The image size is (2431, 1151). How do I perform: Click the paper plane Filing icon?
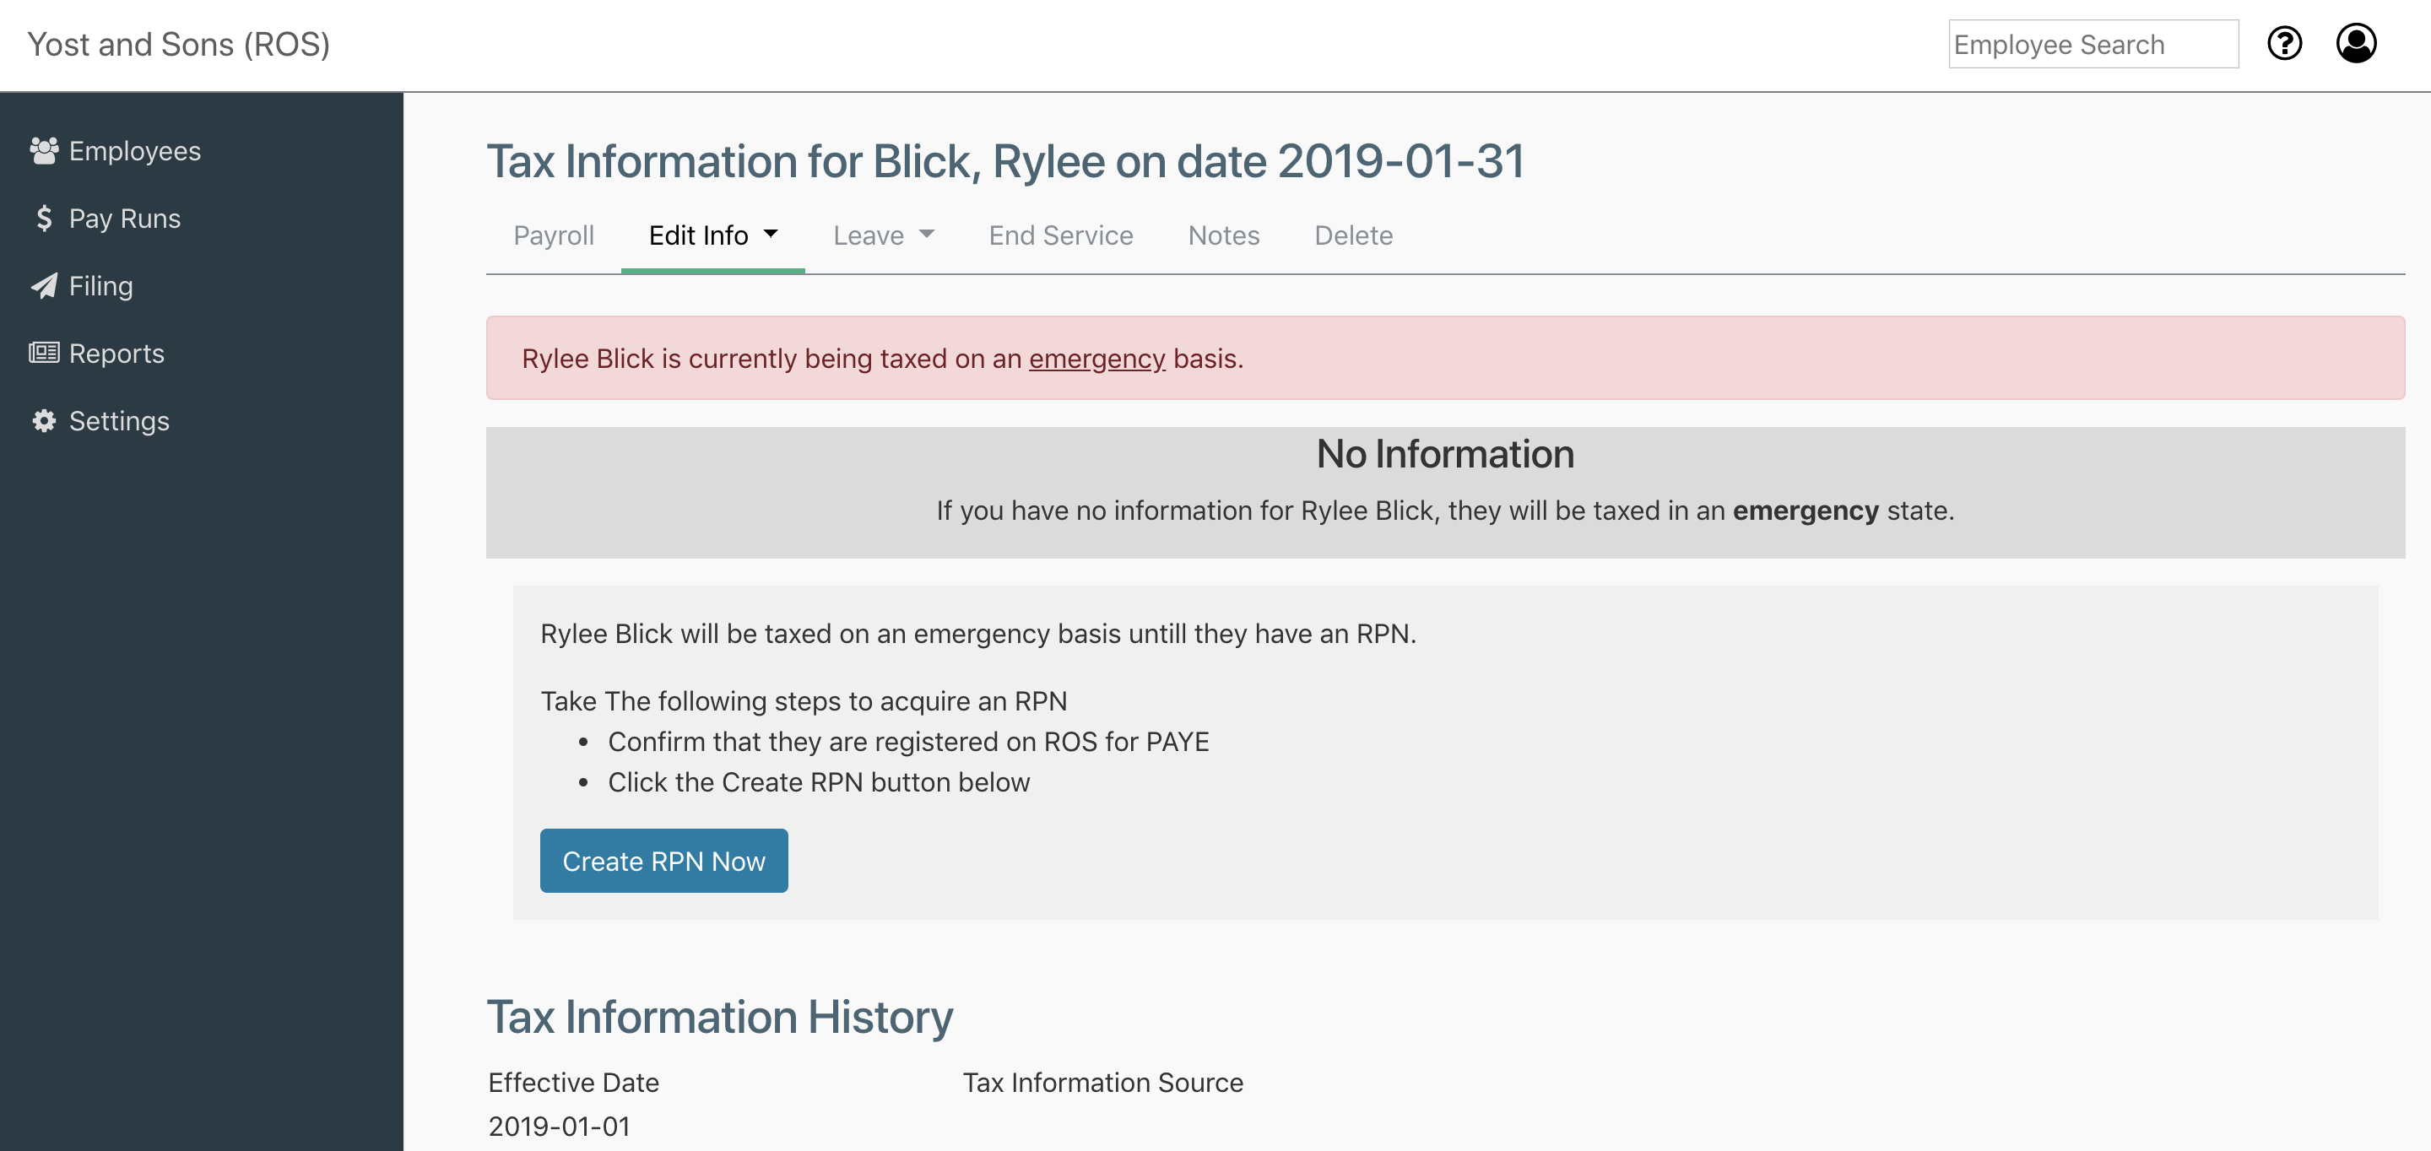tap(43, 286)
